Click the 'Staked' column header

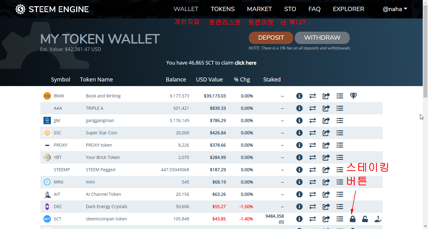[272, 80]
